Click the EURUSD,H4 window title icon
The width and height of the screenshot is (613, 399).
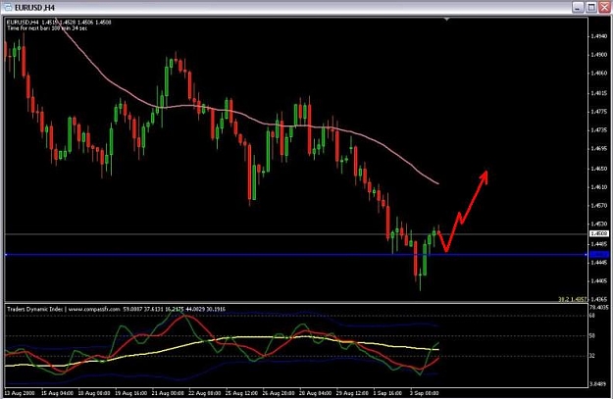[8, 8]
